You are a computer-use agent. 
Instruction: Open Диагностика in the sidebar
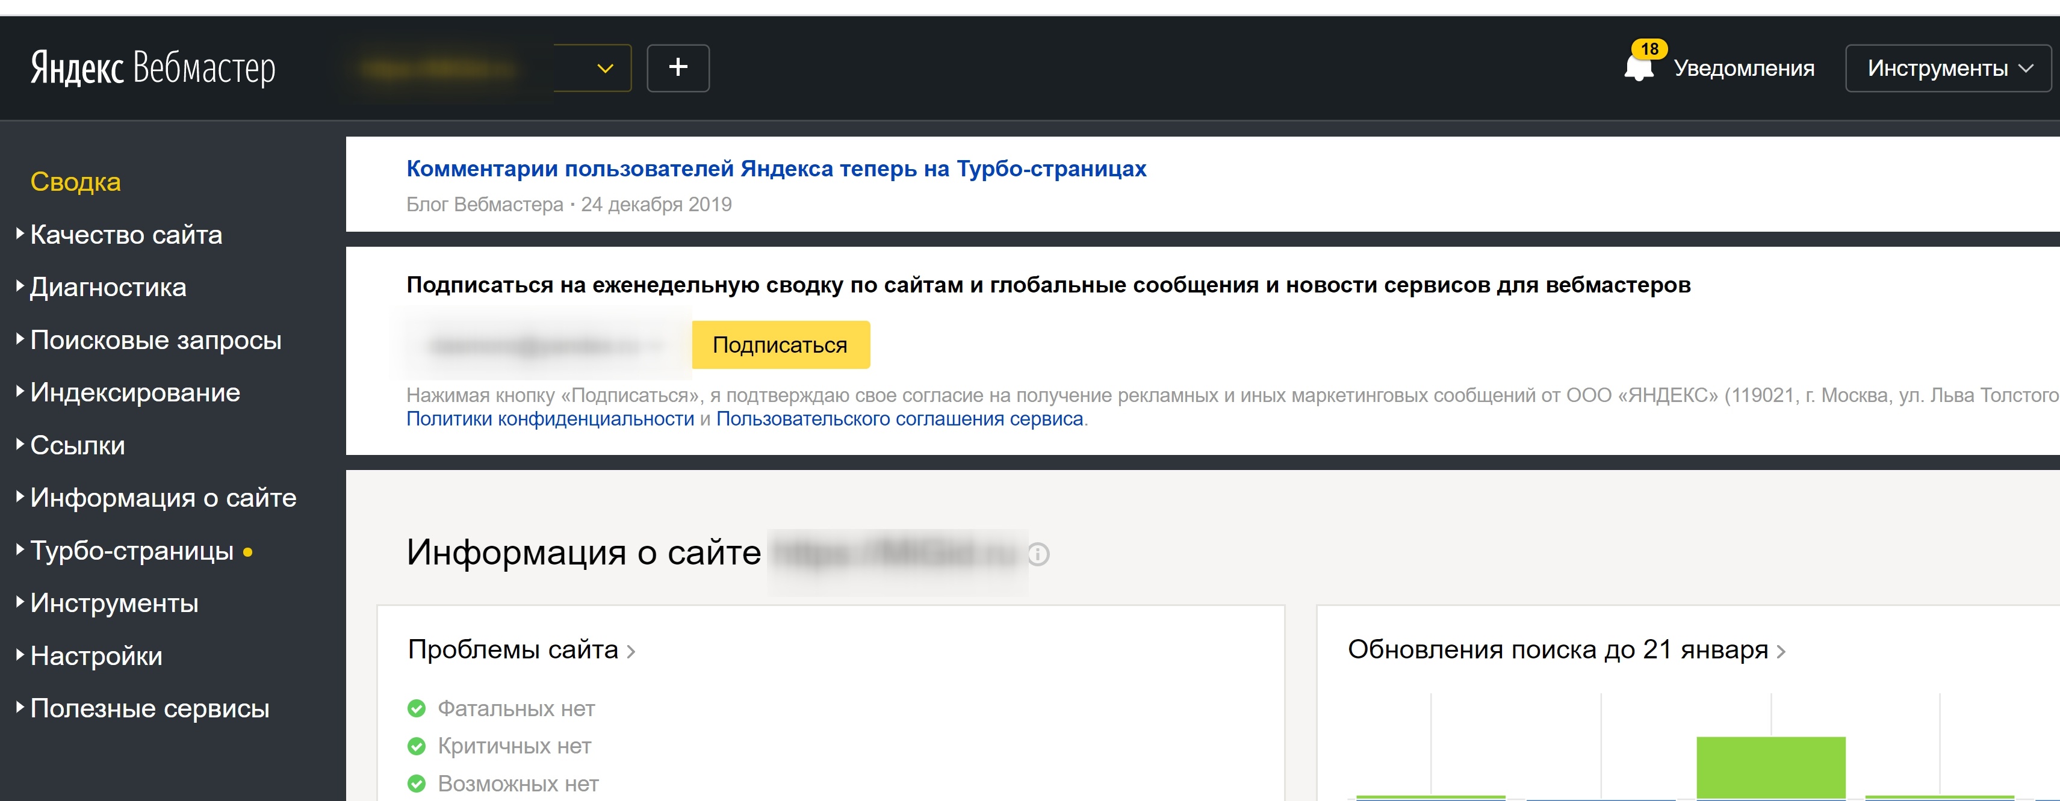[108, 287]
